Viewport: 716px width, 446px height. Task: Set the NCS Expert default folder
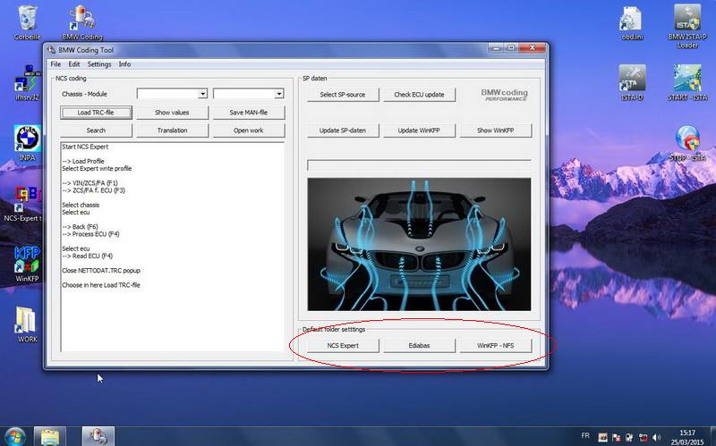[343, 346]
